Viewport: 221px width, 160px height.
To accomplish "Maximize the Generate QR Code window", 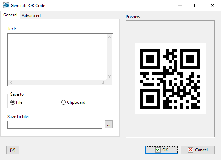I will [196, 5].
